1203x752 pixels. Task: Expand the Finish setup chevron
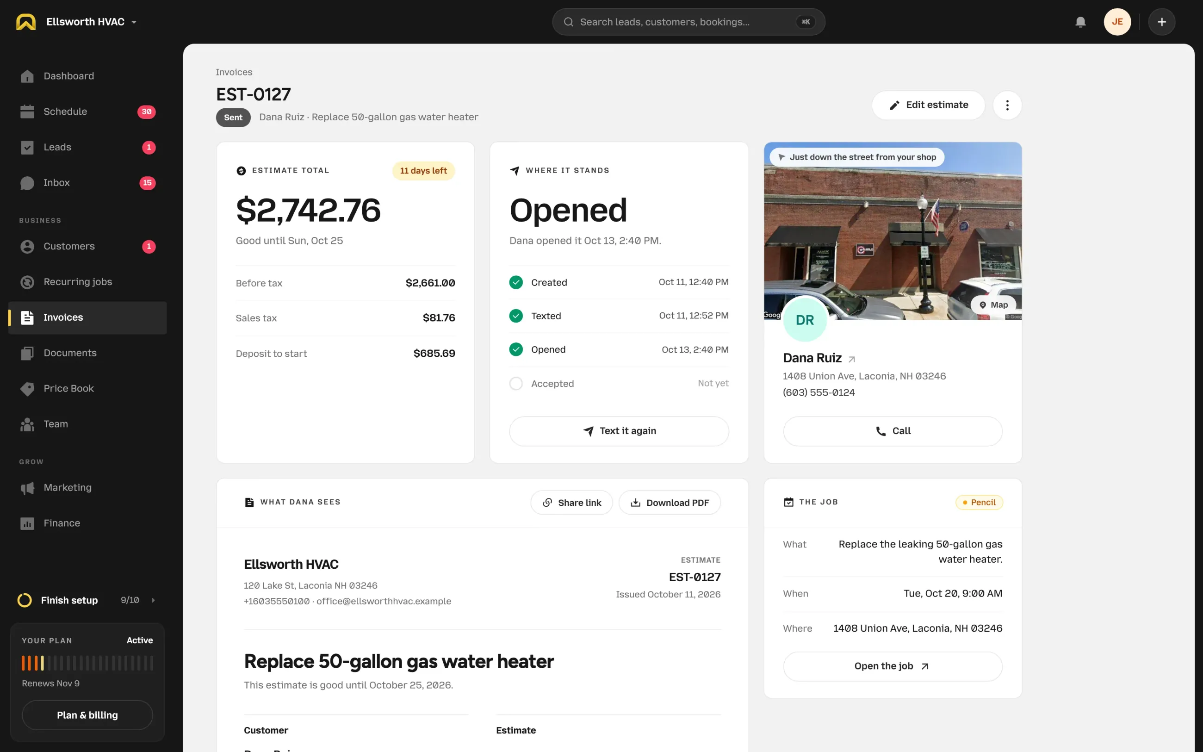pyautogui.click(x=153, y=600)
